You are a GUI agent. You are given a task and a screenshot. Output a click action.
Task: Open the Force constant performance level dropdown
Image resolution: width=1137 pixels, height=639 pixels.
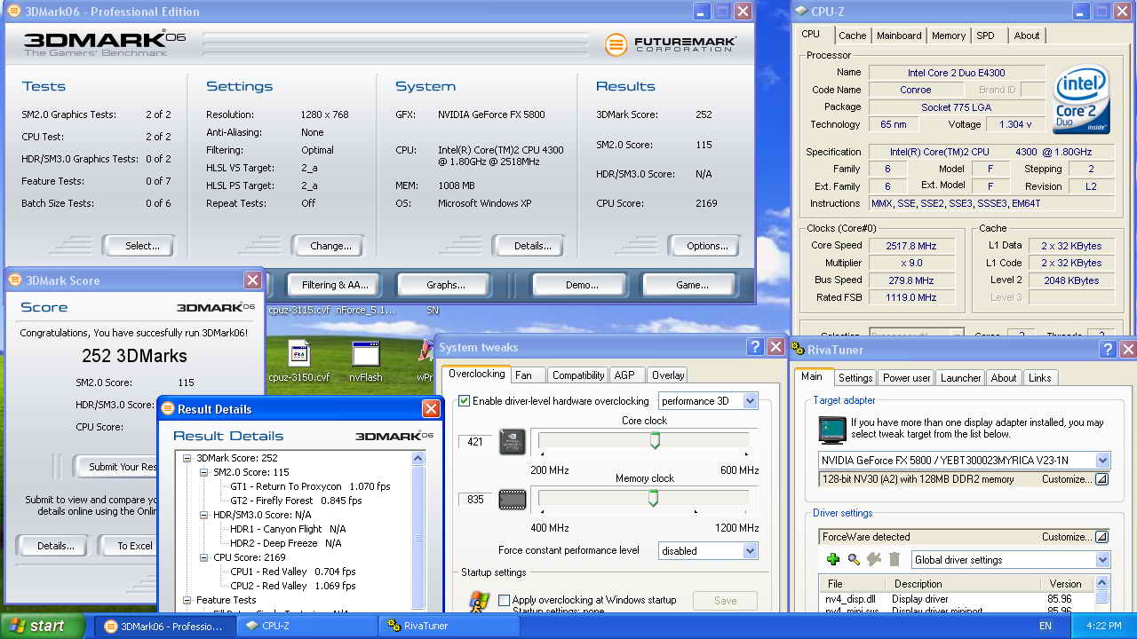tap(750, 551)
